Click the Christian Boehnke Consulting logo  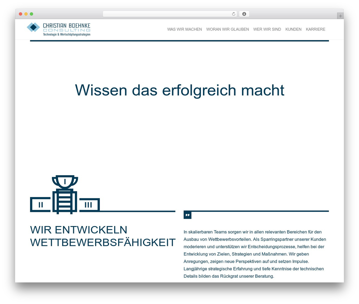[x=59, y=29]
